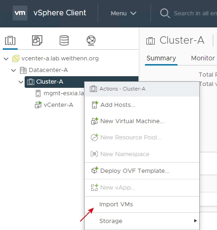Image resolution: width=217 pixels, height=230 pixels.
Task: Select the Summary tab
Action: pyautogui.click(x=161, y=58)
